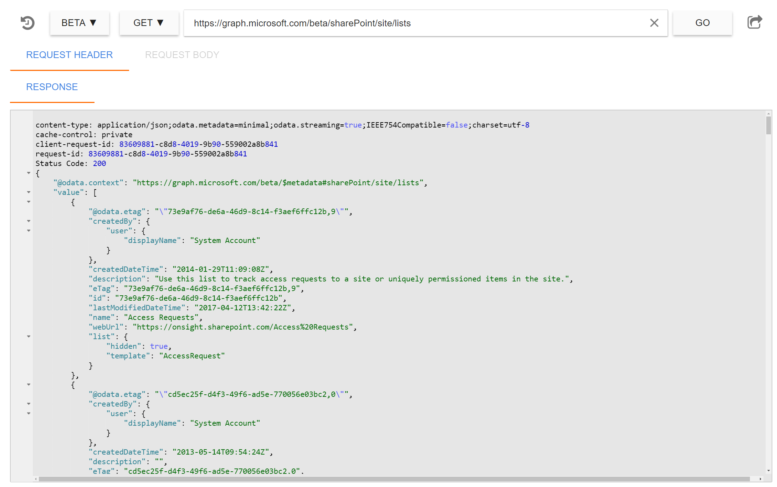Click the content-type header line
777x487 pixels.
282,125
